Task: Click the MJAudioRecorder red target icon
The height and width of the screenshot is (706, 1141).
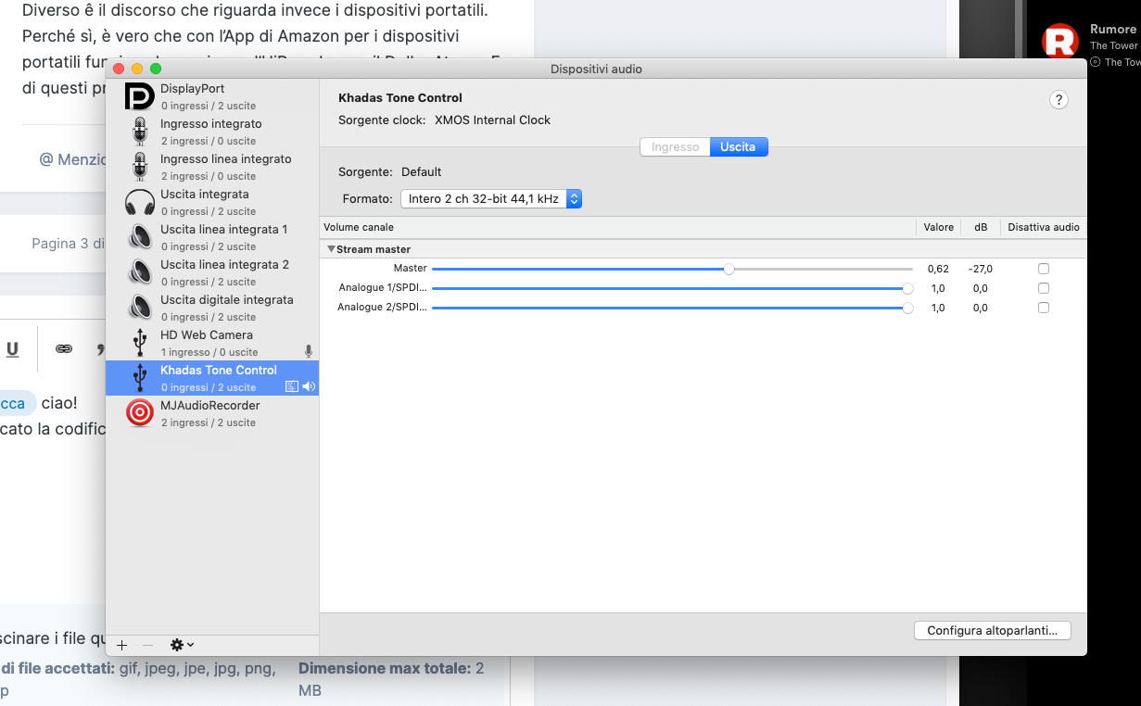Action: [x=140, y=413]
